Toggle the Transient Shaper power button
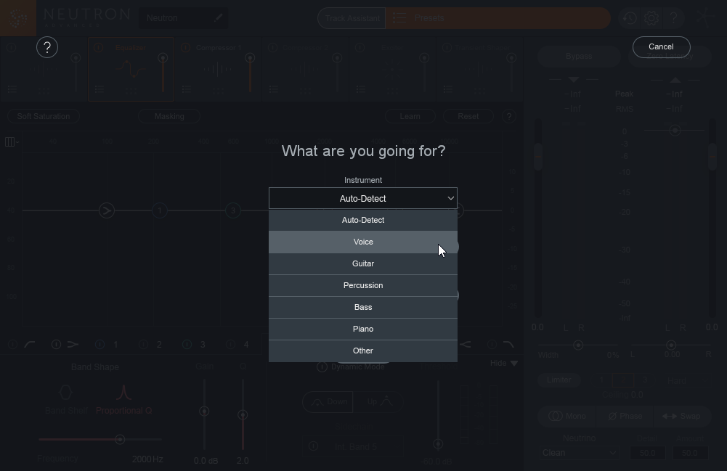The image size is (727, 471). [447, 48]
